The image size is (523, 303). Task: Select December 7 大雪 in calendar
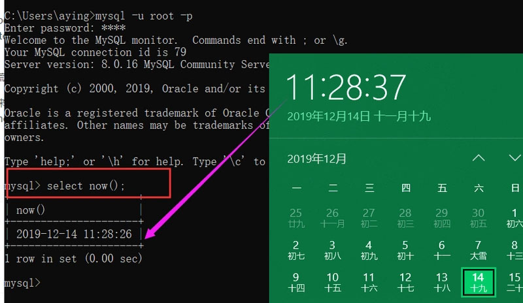[x=479, y=250]
